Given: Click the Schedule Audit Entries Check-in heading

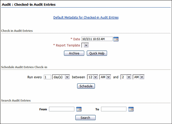Looking at the screenshot, I should (24, 67).
